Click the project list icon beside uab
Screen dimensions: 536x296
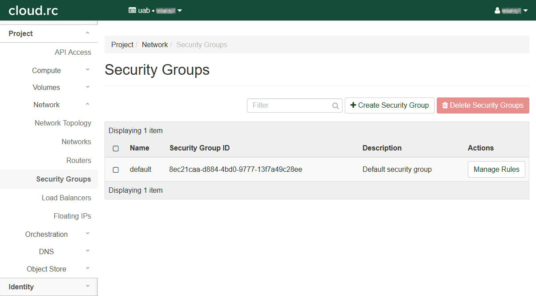pos(132,10)
